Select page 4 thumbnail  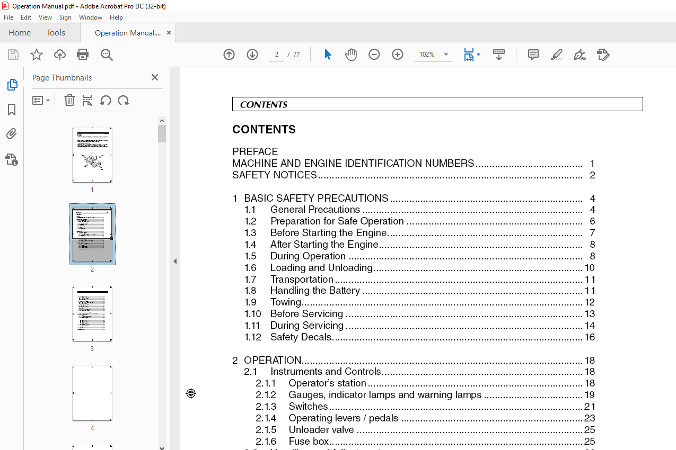[92, 393]
